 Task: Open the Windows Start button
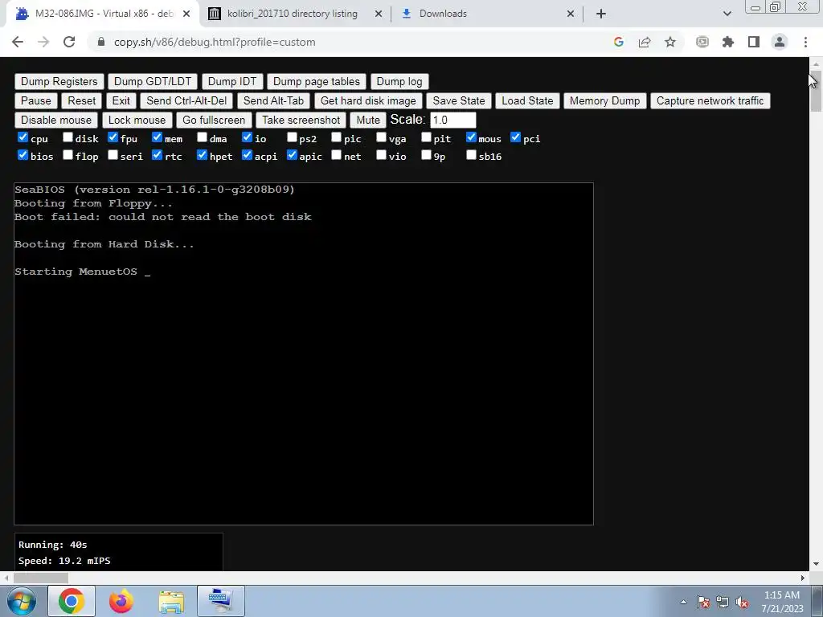tap(22, 601)
